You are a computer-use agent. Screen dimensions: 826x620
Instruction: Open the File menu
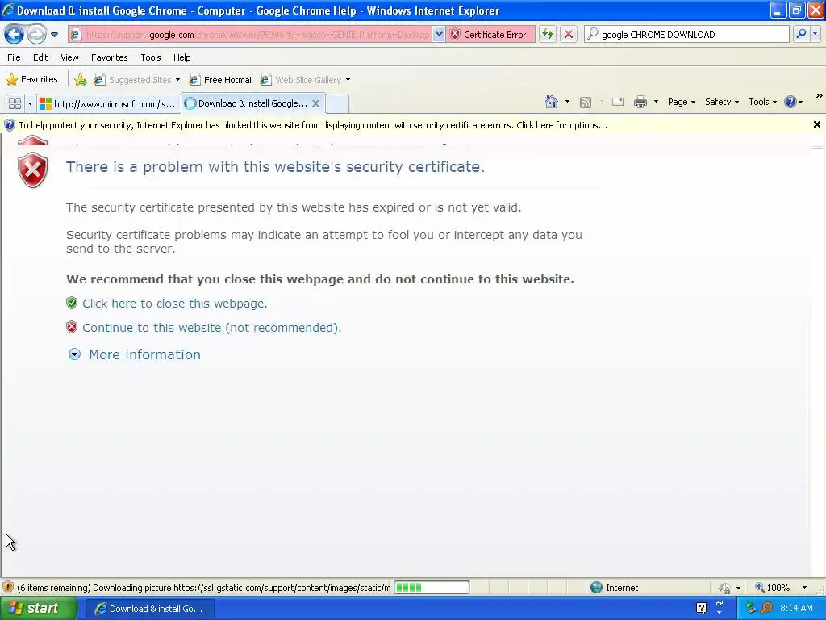pos(15,57)
